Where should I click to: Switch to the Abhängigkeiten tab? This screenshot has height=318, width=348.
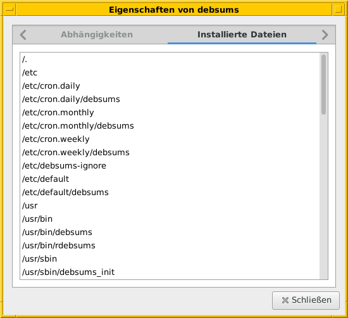[x=97, y=35]
